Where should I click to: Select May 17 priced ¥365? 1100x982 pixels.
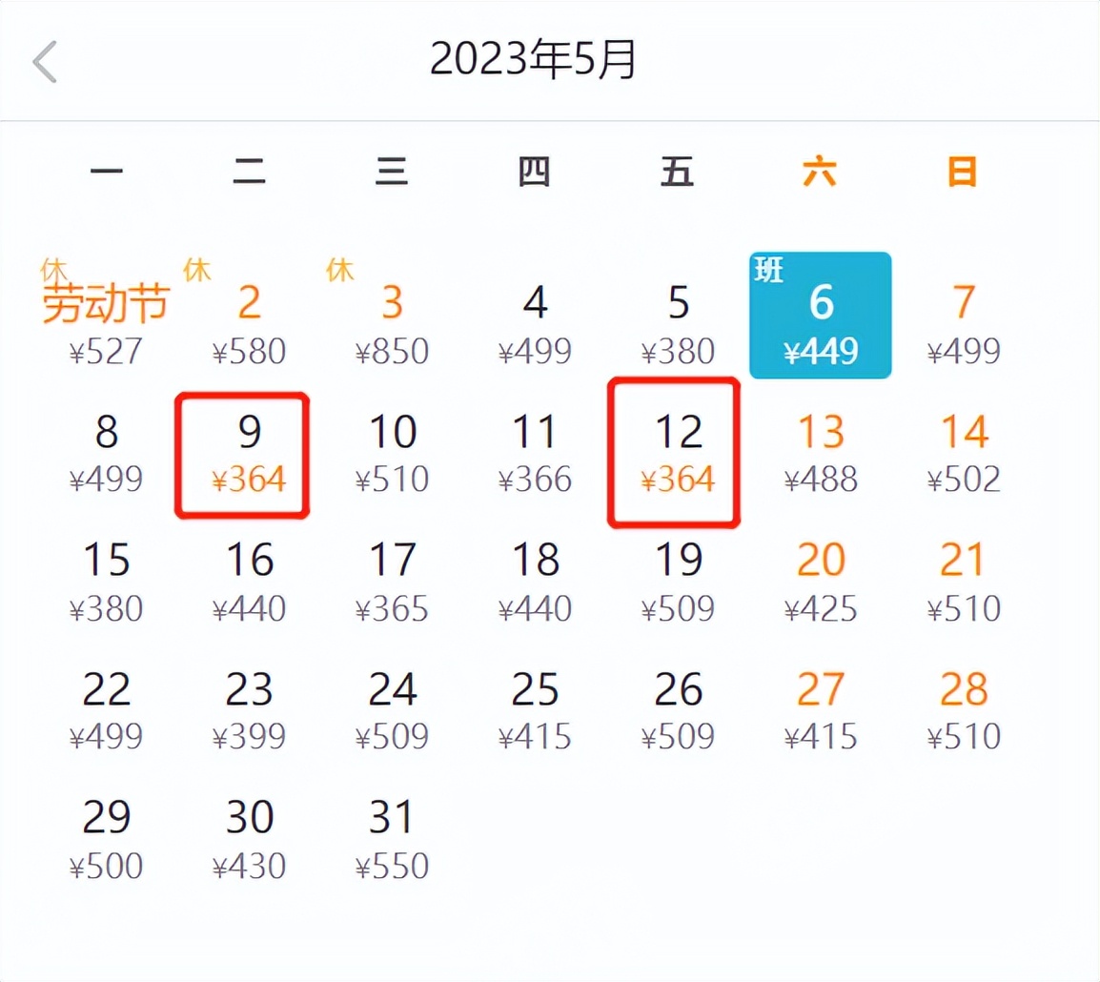pyautogui.click(x=393, y=582)
